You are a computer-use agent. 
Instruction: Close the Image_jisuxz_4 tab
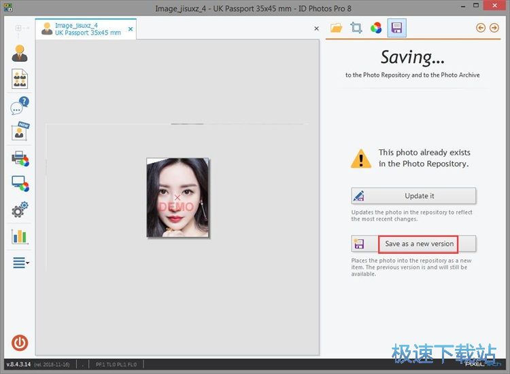point(131,29)
